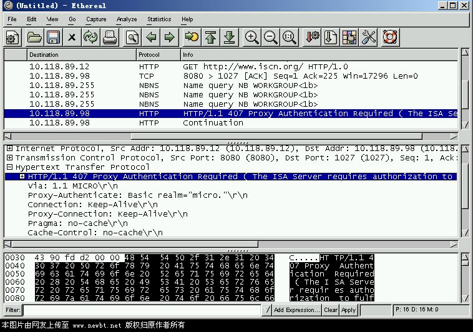
Task: Click hex dump pane scrollbar down arrow
Action: (x=465, y=298)
